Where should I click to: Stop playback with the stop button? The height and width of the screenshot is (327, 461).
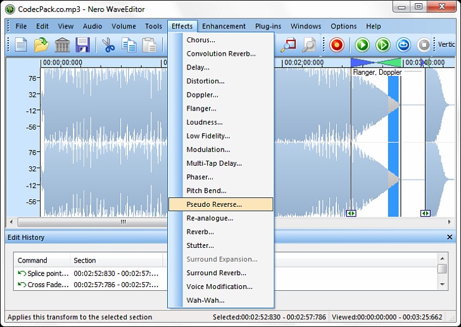[424, 45]
